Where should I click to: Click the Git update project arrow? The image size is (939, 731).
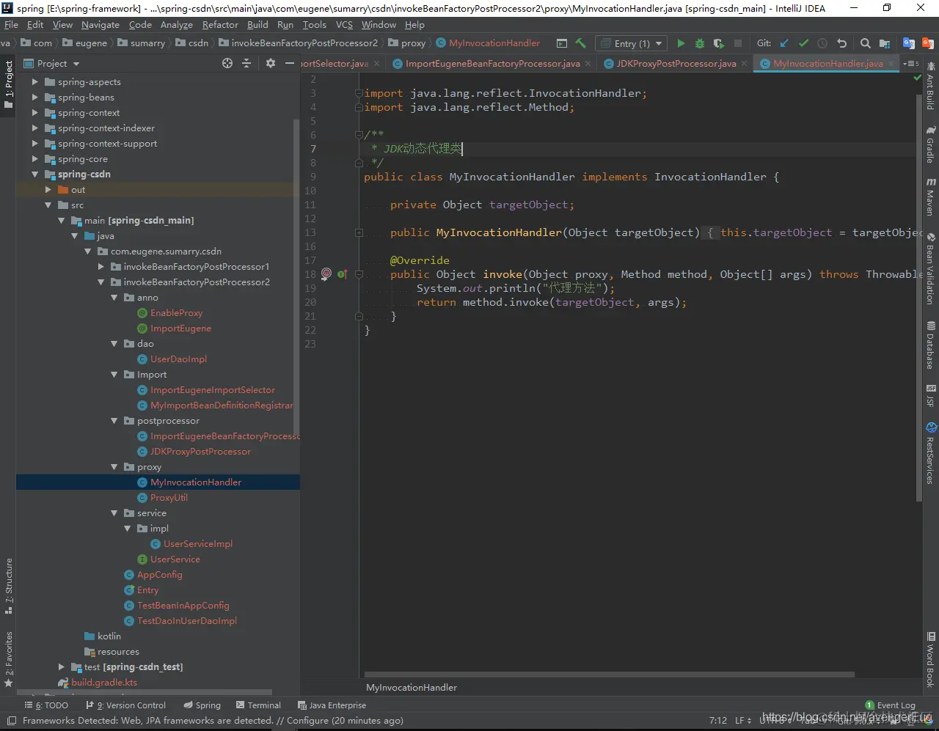click(784, 43)
